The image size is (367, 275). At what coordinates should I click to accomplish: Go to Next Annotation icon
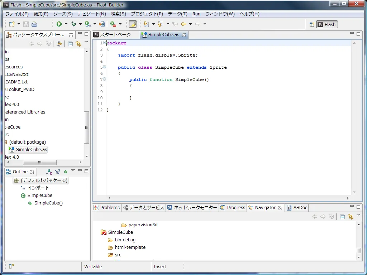click(x=146, y=24)
